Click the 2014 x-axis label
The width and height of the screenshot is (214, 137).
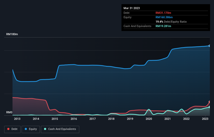36,119
